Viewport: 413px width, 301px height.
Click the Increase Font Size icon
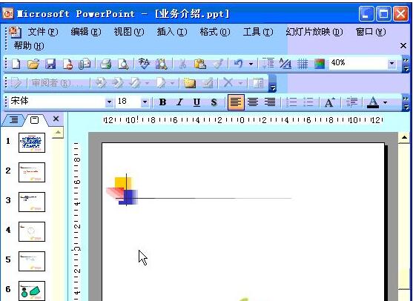click(x=329, y=102)
